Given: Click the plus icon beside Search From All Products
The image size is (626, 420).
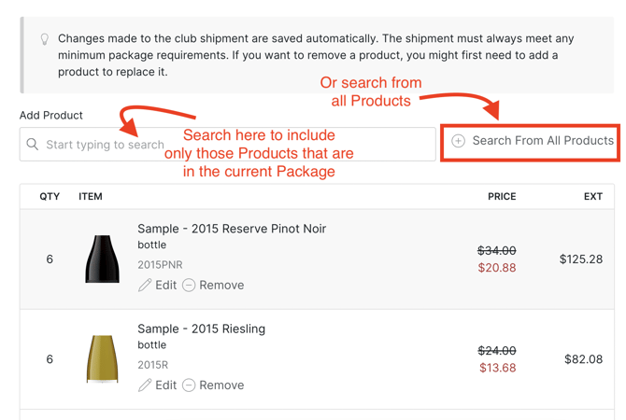Looking at the screenshot, I should [x=459, y=141].
